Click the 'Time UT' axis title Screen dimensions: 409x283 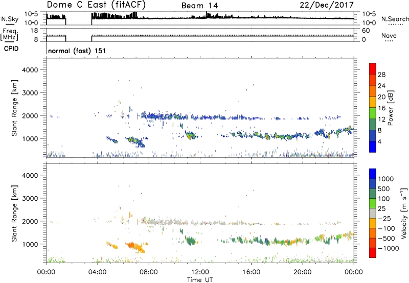200,280
